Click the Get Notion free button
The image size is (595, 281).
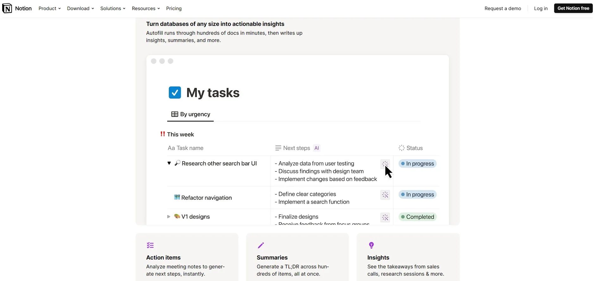(x=573, y=8)
